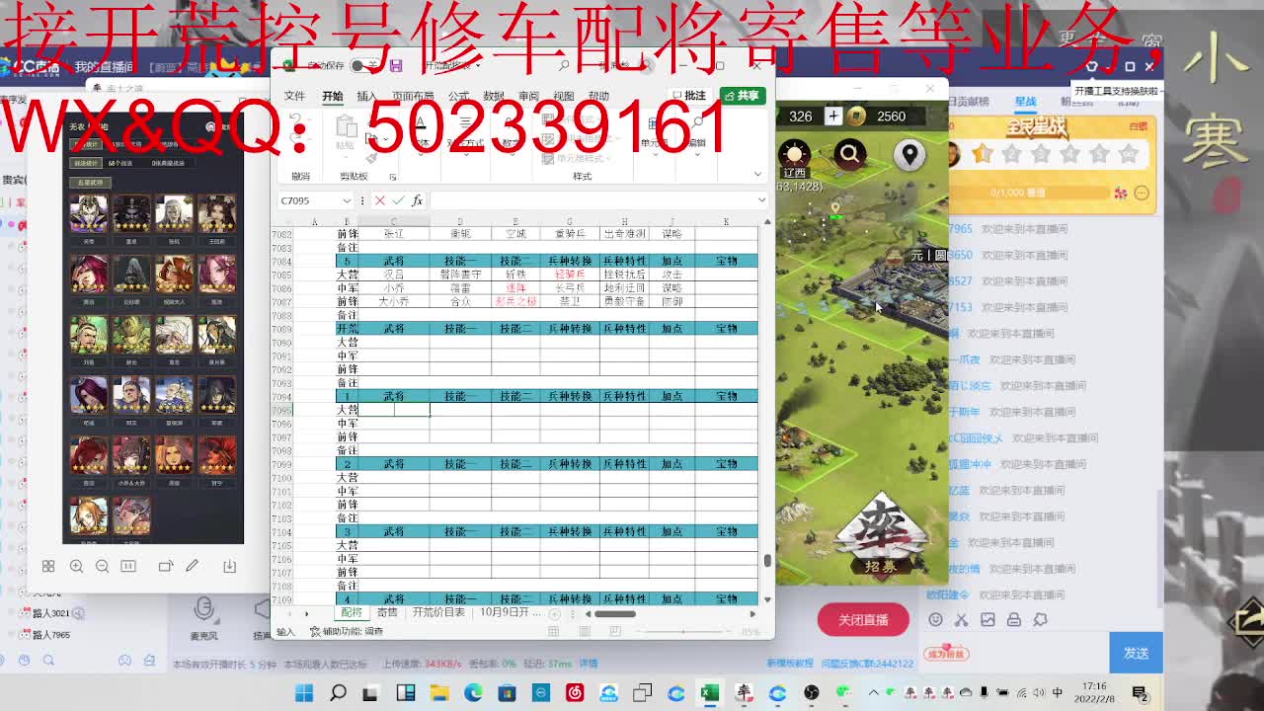Collapse the ribbon using the chevron on right

pos(755,175)
